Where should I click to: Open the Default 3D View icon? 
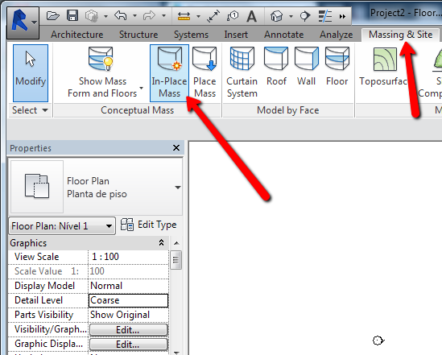click(x=276, y=16)
